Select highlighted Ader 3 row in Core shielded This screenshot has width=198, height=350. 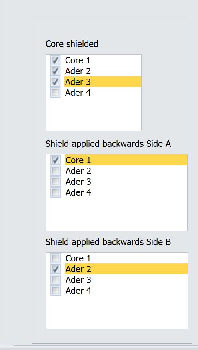click(x=103, y=82)
